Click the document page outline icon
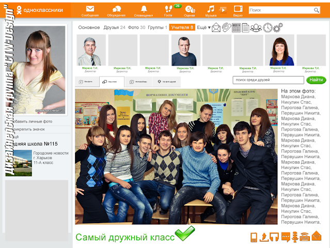330x248 pixels. tap(245, 28)
